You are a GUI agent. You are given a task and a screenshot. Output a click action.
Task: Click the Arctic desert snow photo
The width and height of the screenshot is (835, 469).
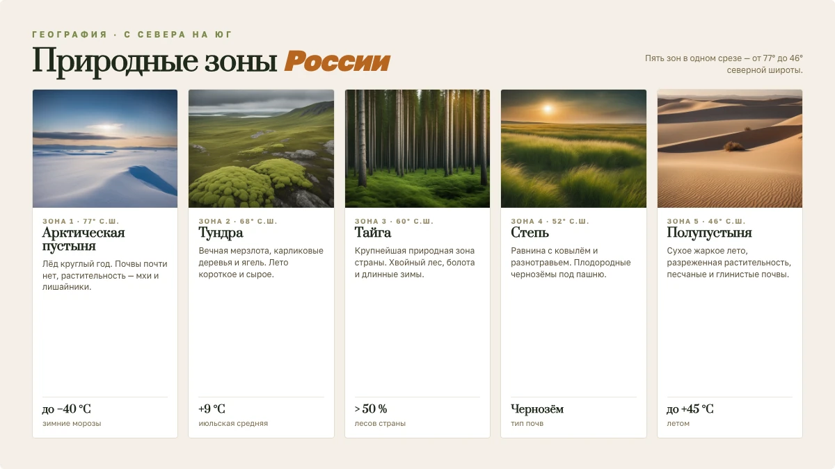(105, 149)
